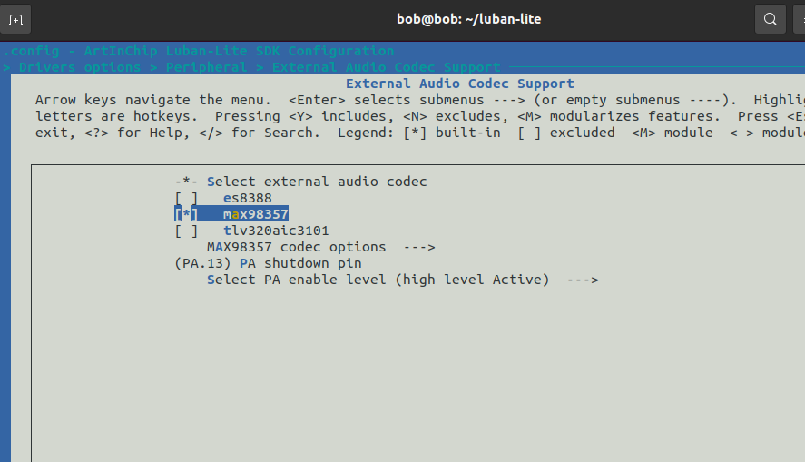
Task: Click the ArtInChip Luban-Lite SDK Configuration title
Action: click(x=239, y=51)
